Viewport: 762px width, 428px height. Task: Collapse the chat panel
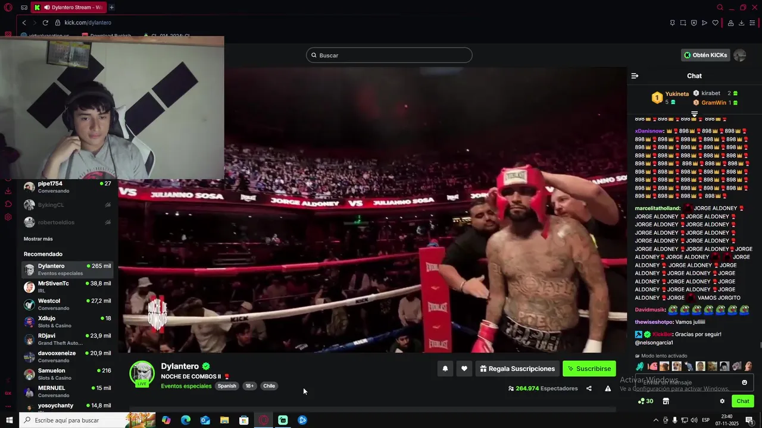click(x=635, y=75)
